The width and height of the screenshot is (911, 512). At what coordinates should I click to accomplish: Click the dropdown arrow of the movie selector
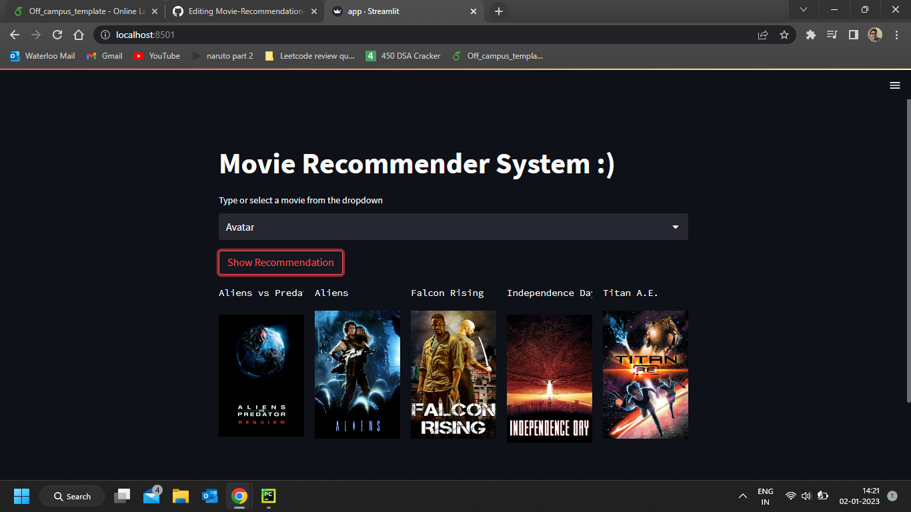[x=676, y=227]
